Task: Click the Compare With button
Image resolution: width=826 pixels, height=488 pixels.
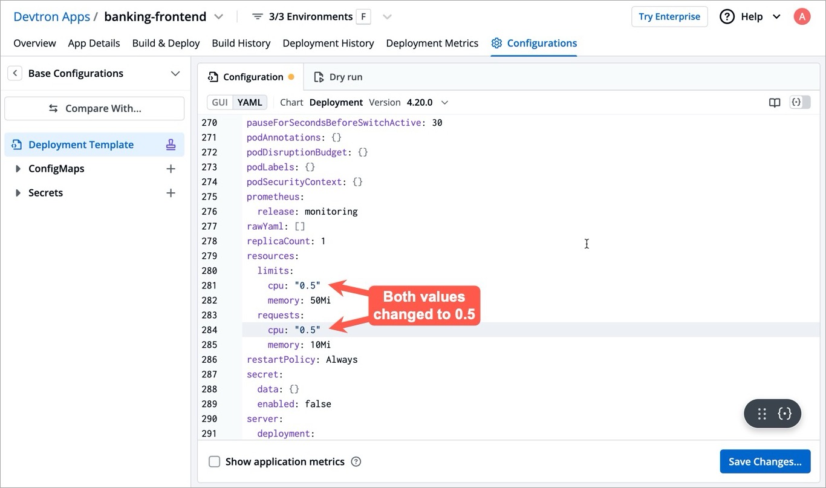Action: tap(94, 109)
